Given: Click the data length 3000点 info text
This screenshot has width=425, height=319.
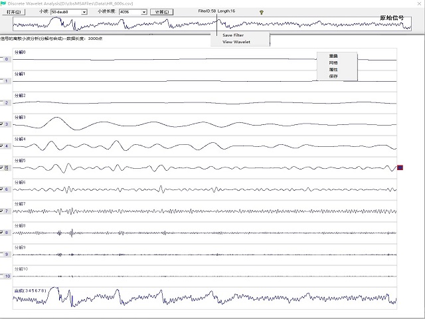Looking at the screenshot, I should pos(84,39).
